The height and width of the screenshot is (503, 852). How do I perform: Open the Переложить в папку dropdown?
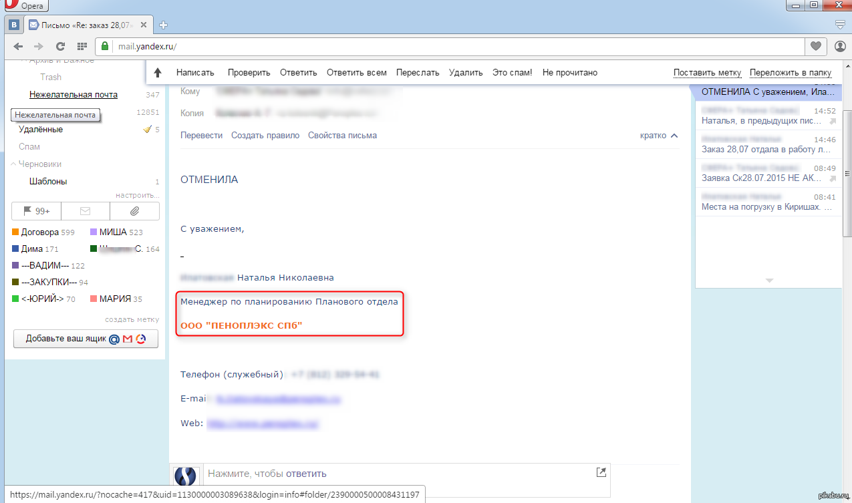click(790, 72)
